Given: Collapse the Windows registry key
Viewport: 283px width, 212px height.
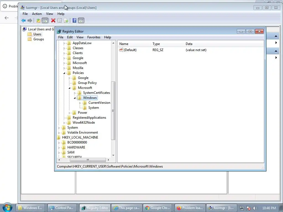Looking at the screenshot, I should click(x=75, y=98).
